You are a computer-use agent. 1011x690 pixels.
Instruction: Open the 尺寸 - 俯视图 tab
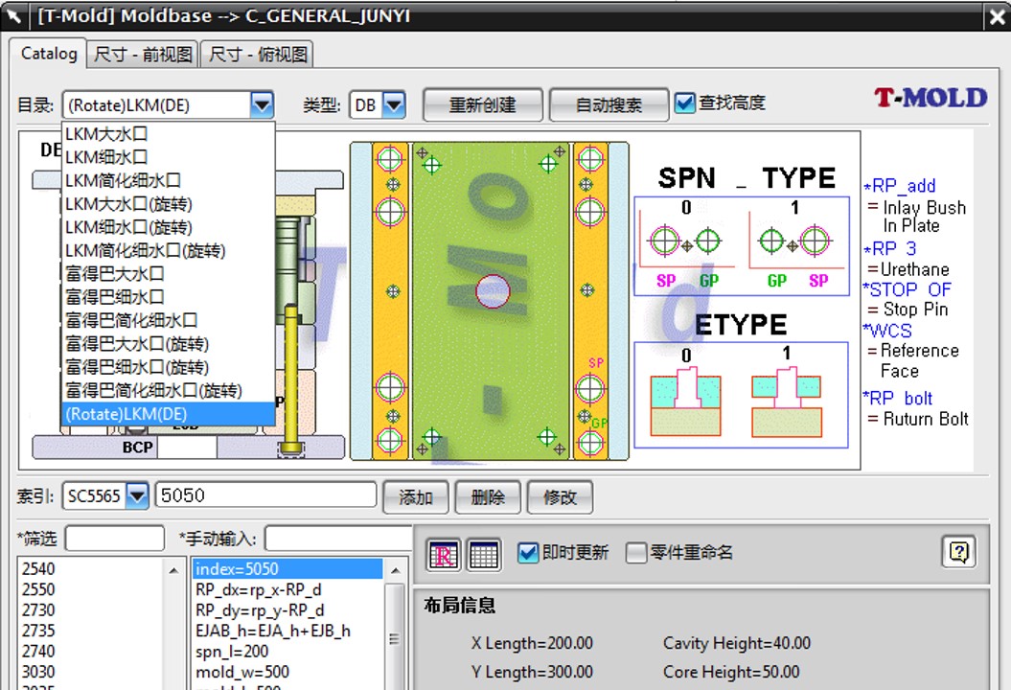point(258,55)
